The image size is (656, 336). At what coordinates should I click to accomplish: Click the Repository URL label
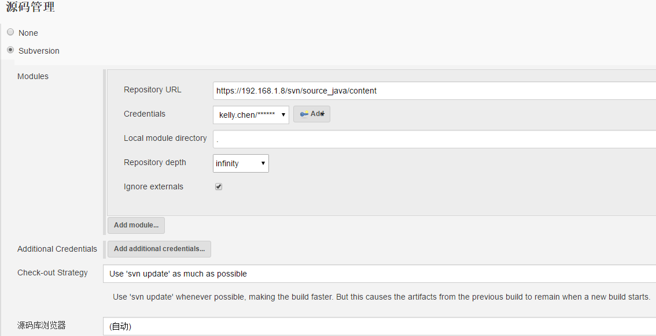click(x=152, y=89)
